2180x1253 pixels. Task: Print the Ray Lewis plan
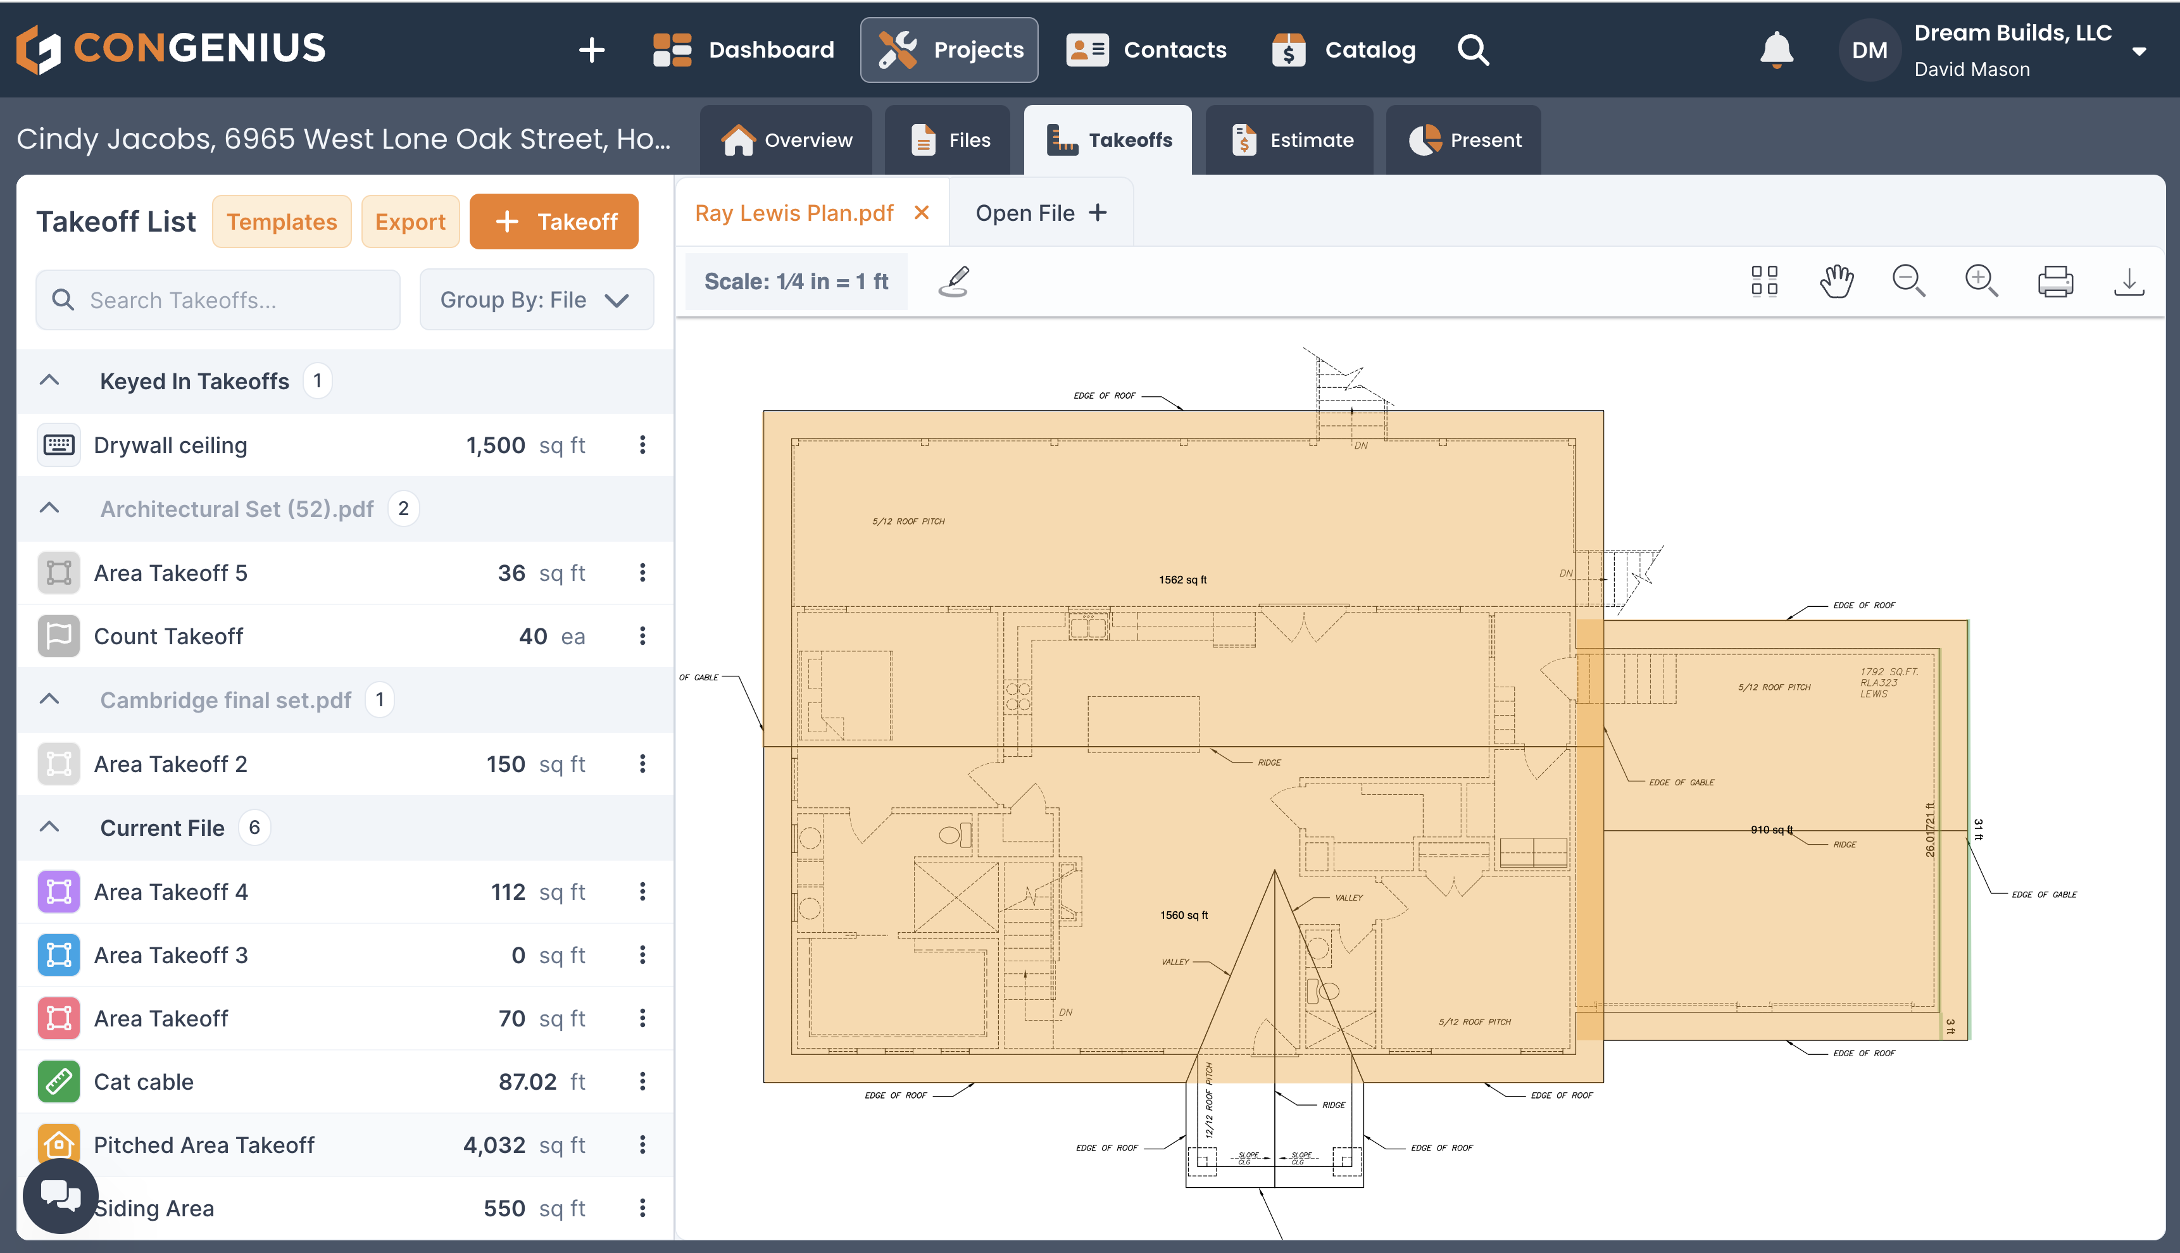coord(2055,280)
